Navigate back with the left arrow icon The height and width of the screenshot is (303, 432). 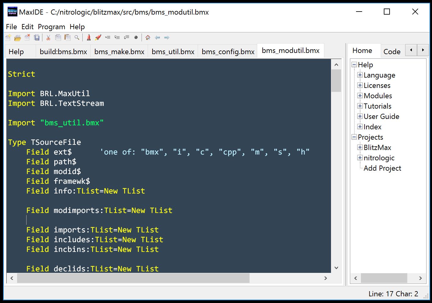pos(157,37)
